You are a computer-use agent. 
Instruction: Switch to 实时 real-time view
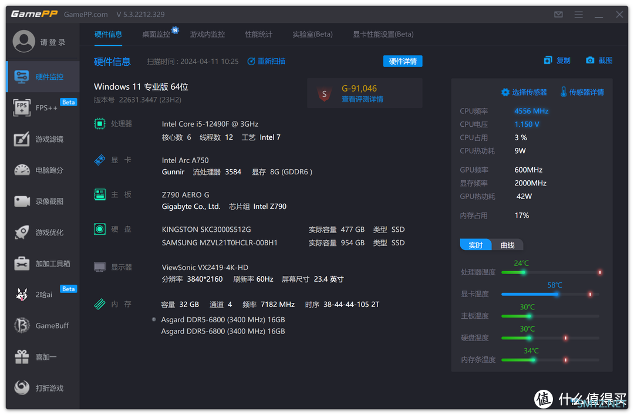click(475, 245)
